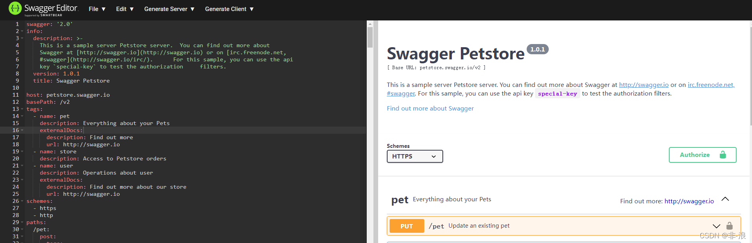The image size is (752, 243).
Task: Place cursor on host: petstore.swagger.io line
Action: [68, 95]
